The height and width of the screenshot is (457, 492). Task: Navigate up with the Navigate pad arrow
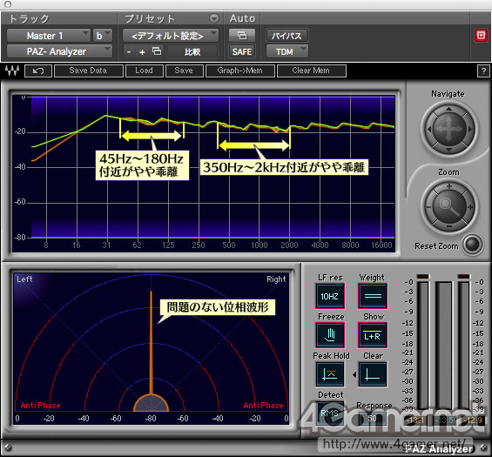click(449, 109)
